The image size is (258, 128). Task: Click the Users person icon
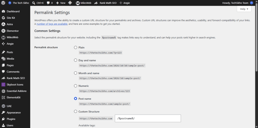point(3,125)
